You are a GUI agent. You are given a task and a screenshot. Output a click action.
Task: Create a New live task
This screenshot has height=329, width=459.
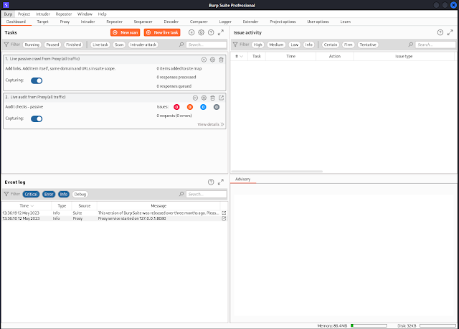tap(162, 32)
